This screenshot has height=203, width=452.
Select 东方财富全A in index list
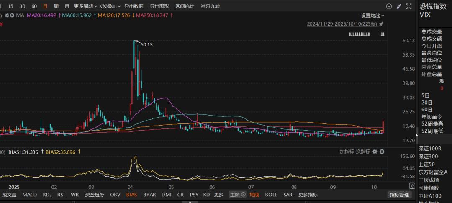point(433,172)
